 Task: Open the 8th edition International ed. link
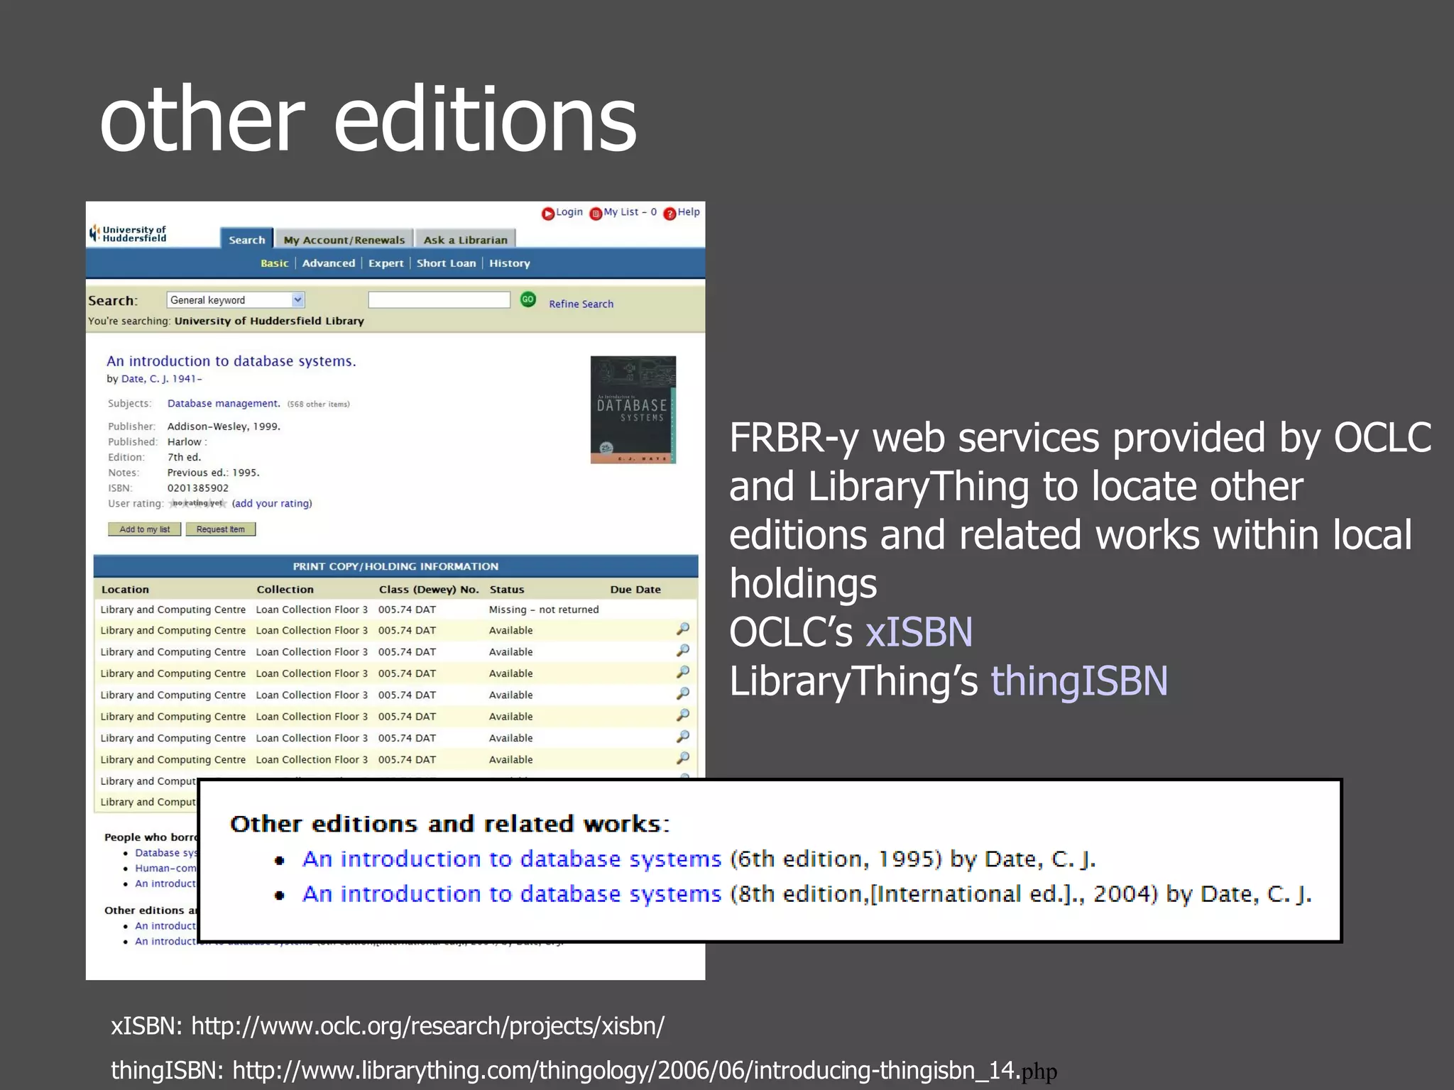click(511, 893)
